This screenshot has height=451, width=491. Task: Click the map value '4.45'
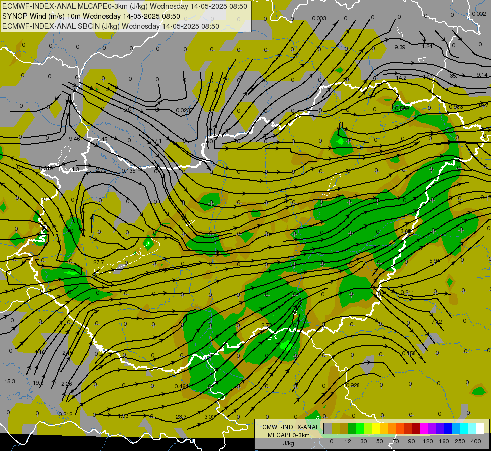[102, 139]
